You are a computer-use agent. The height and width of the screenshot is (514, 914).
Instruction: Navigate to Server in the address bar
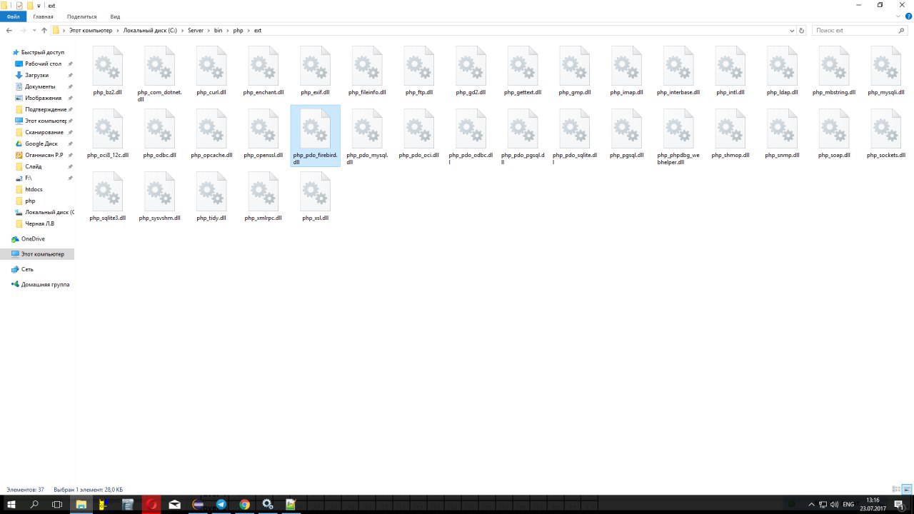click(196, 31)
